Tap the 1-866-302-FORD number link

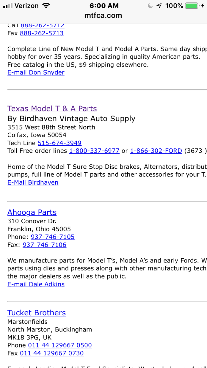point(156,151)
